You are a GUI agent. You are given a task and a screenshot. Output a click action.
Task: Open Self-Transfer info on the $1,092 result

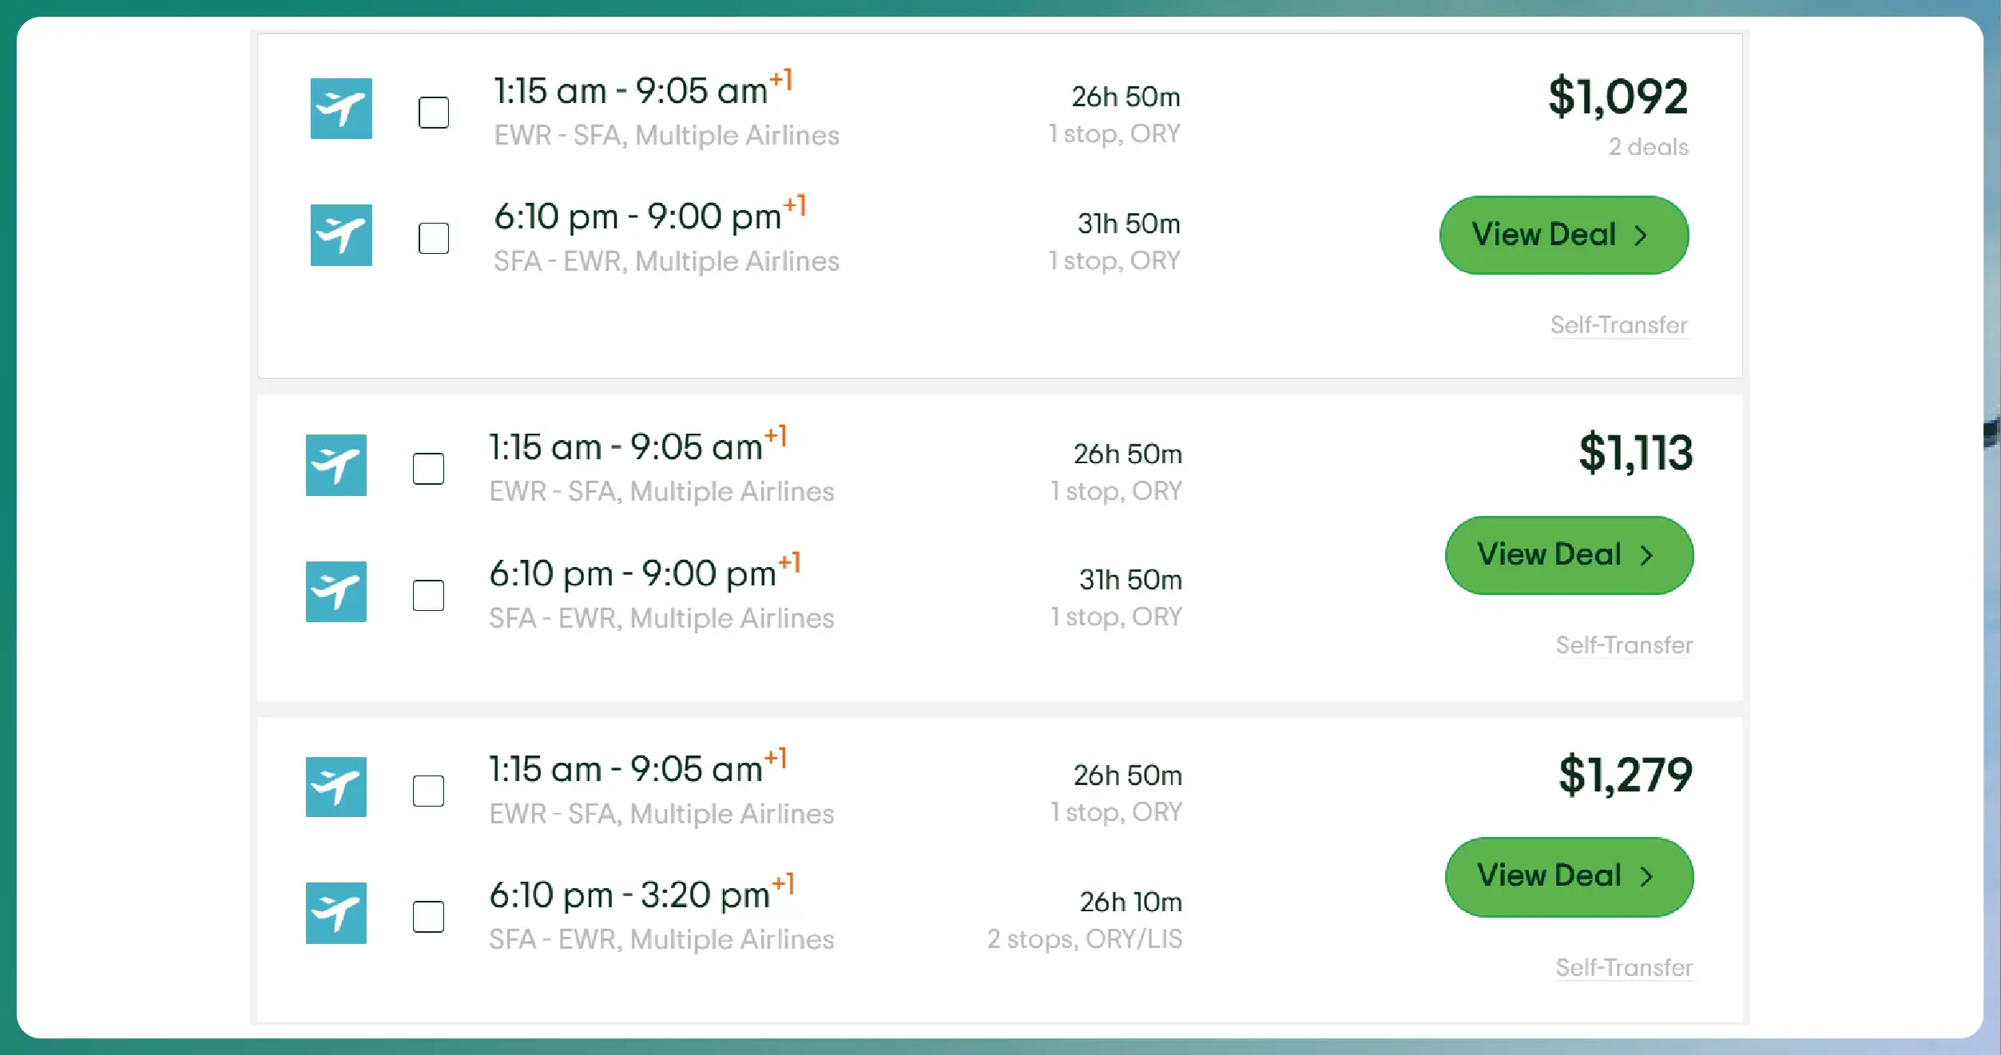1619,325
